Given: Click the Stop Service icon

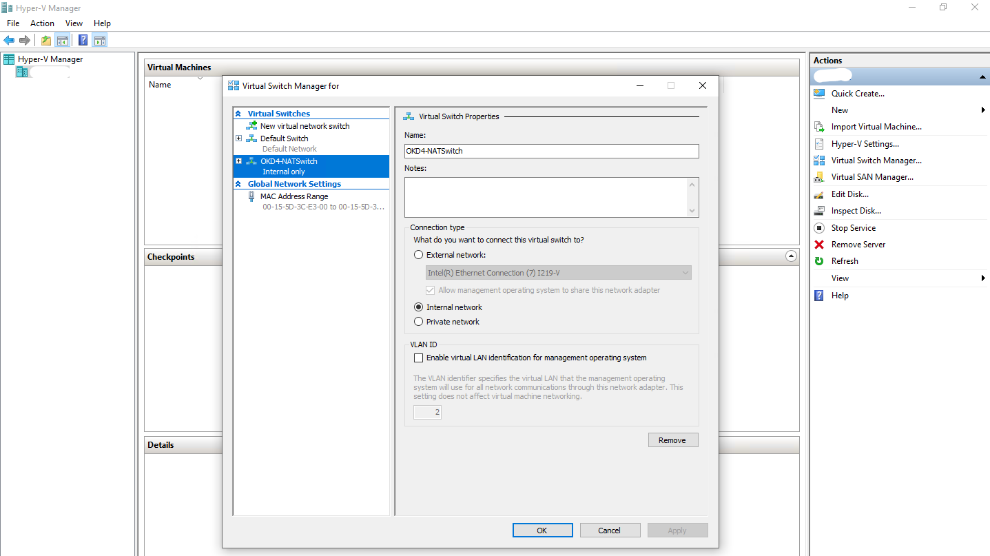Looking at the screenshot, I should [819, 228].
